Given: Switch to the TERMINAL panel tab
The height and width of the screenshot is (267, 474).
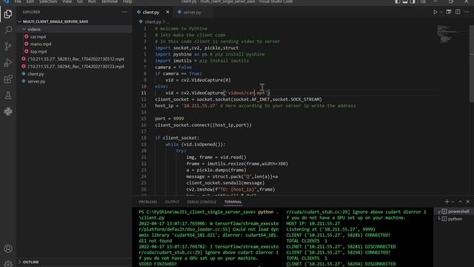Looking at the screenshot, I should pyautogui.click(x=233, y=202).
